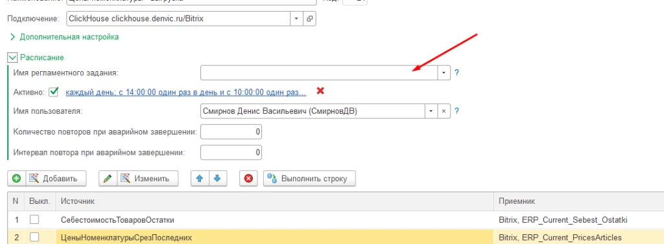This screenshot has height=244, width=664.
Task: Clear the Имя пользователя field
Action: (x=444, y=111)
